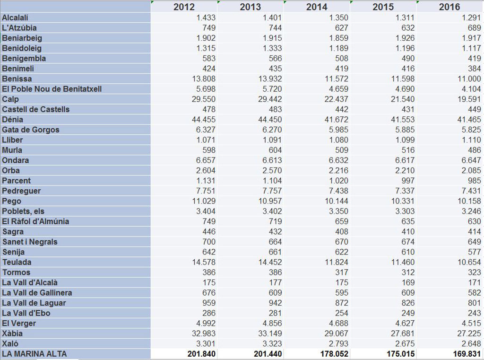
Task: Select the 2014 column header
Action: click(x=317, y=7)
